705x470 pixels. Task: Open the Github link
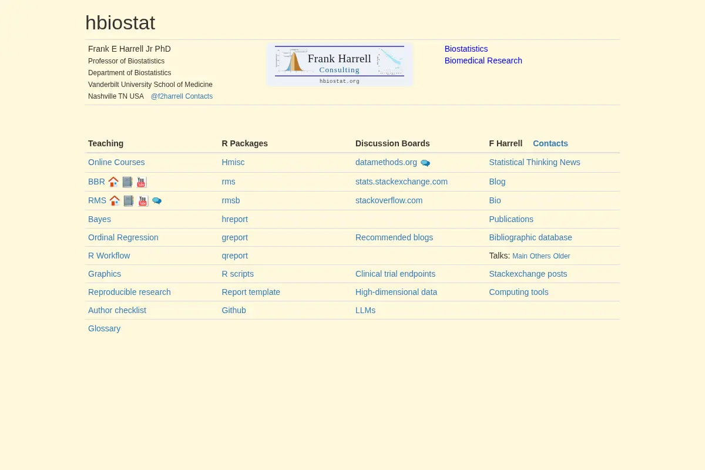point(234,310)
